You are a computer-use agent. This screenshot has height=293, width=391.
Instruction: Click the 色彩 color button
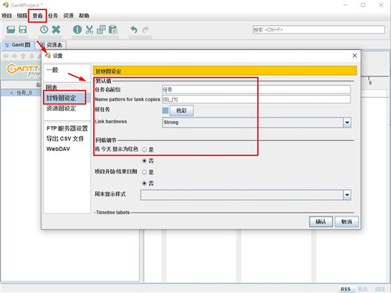pos(181,110)
